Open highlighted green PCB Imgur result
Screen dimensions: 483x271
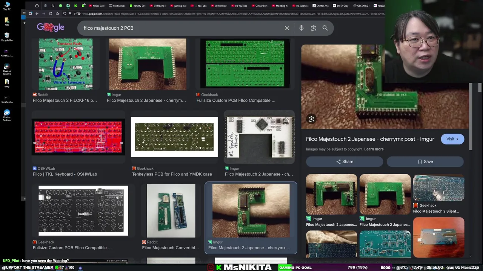251,211
